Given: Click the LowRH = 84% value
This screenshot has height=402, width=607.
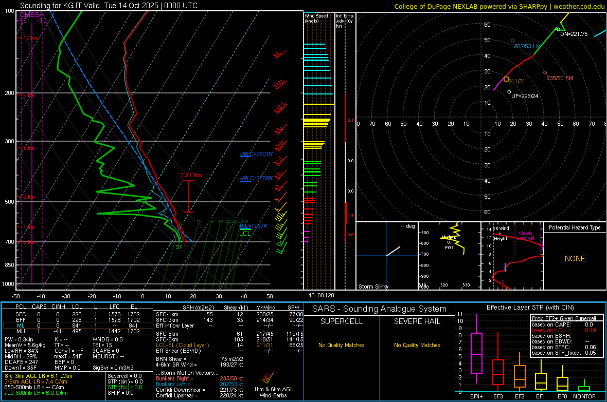Looking at the screenshot, I should (21, 351).
